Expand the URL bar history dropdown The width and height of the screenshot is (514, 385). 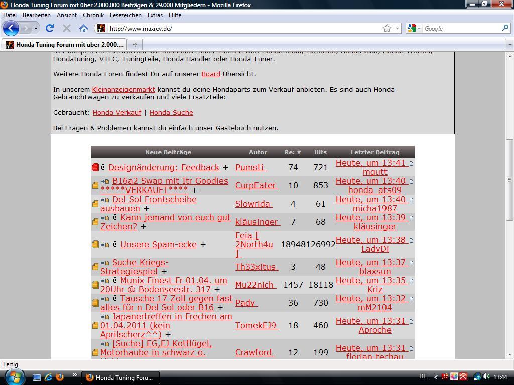tap(398, 28)
